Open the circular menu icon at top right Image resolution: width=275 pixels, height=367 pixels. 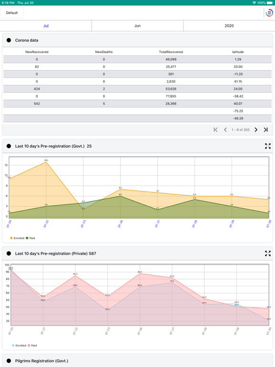point(269,12)
